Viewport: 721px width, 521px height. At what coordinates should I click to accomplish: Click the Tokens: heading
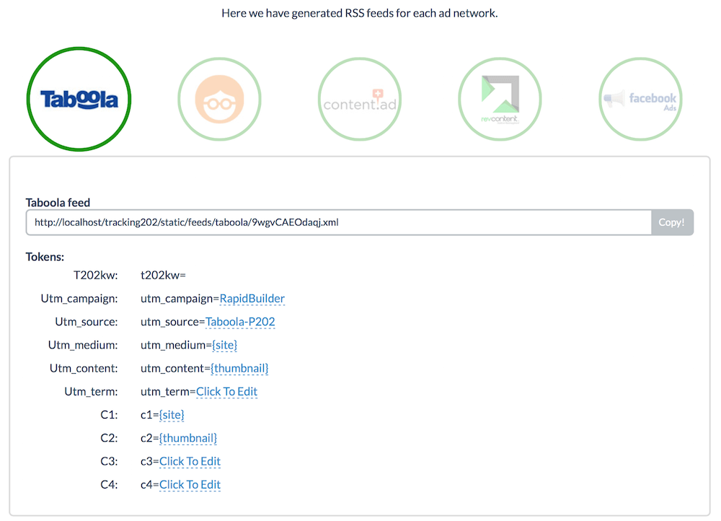click(45, 257)
